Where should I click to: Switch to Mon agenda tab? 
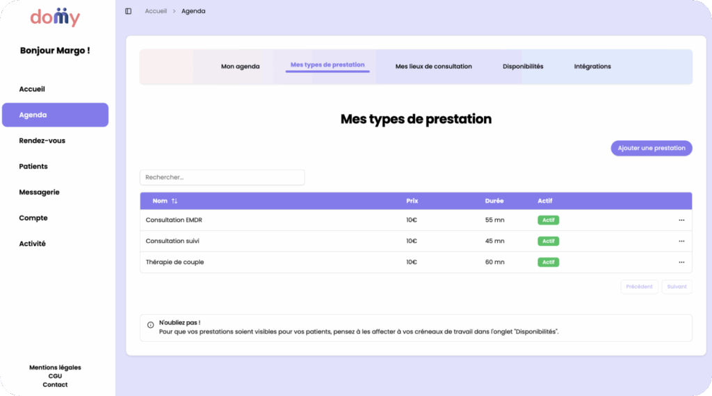pyautogui.click(x=240, y=67)
